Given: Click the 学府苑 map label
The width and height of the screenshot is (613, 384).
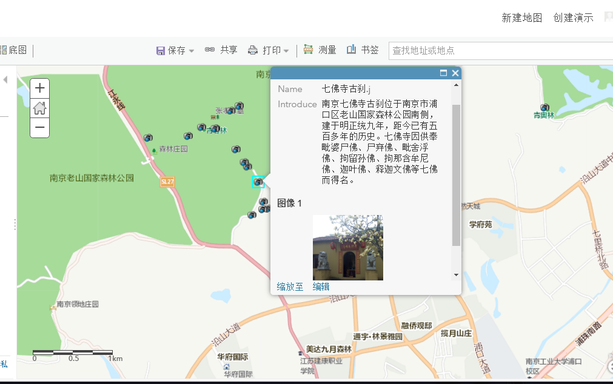Looking at the screenshot, I should point(480,225).
